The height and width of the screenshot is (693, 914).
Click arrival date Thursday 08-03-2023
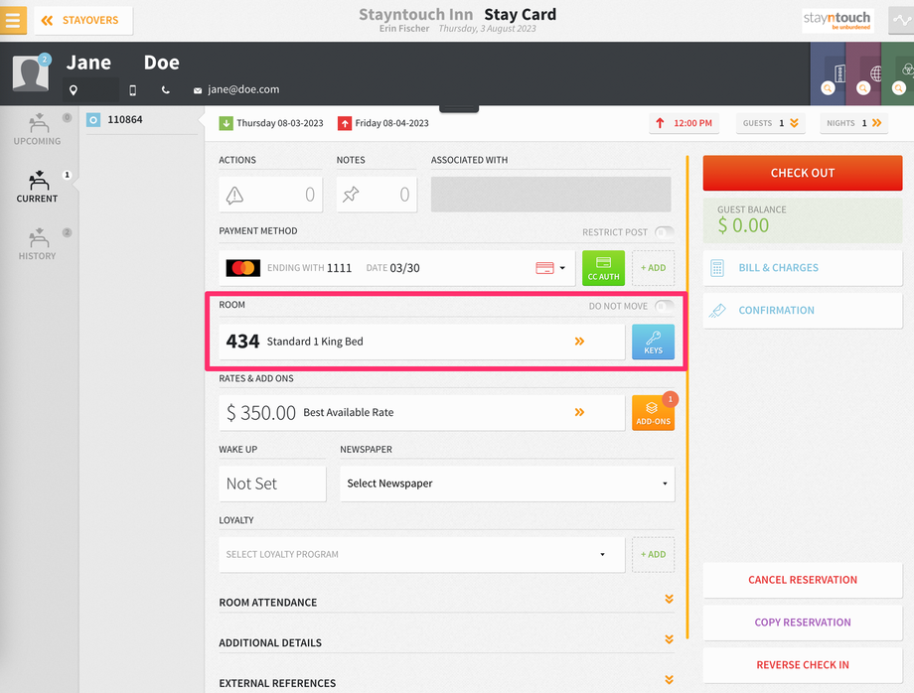pos(271,123)
